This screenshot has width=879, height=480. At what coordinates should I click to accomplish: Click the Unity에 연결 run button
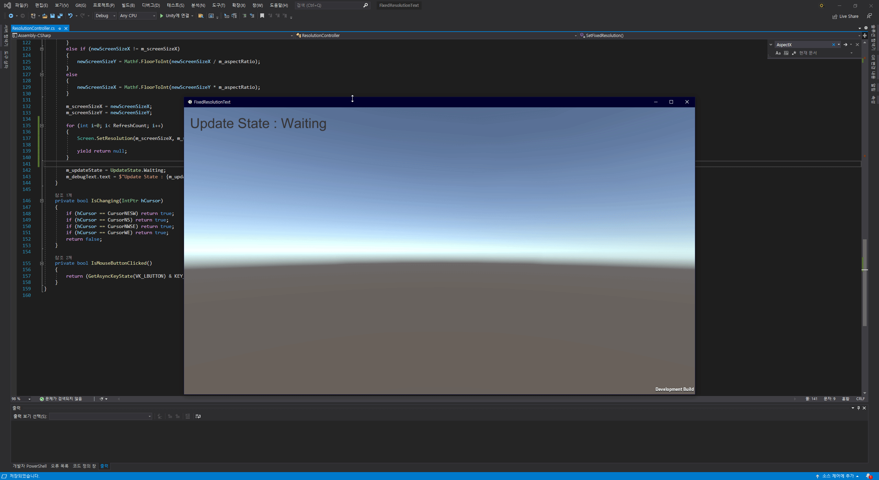(x=174, y=16)
